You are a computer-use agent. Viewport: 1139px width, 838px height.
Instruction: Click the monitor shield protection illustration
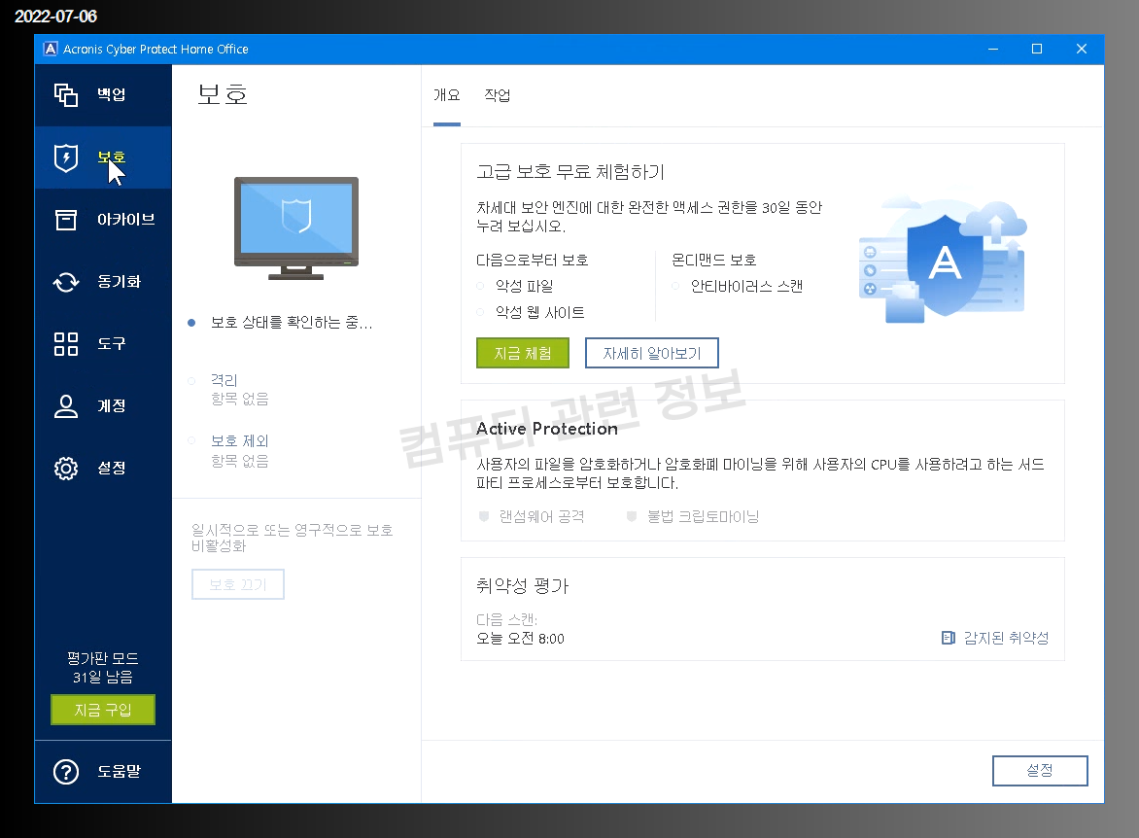[296, 228]
